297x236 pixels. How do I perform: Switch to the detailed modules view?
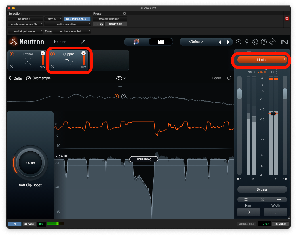click(161, 42)
